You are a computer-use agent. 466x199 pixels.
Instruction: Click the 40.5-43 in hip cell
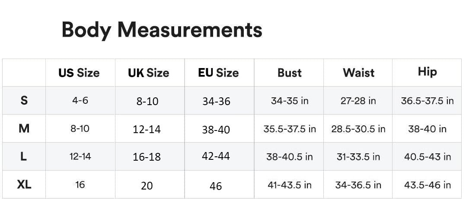pos(427,157)
